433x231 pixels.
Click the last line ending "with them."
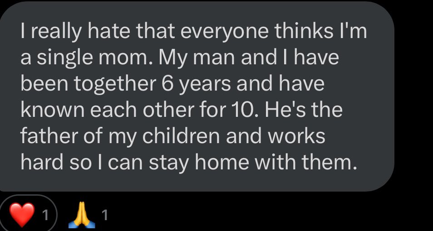click(x=187, y=162)
